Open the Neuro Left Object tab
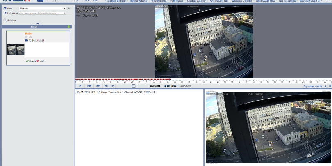Viewport: 332px width, 166px height. click(310, 1)
